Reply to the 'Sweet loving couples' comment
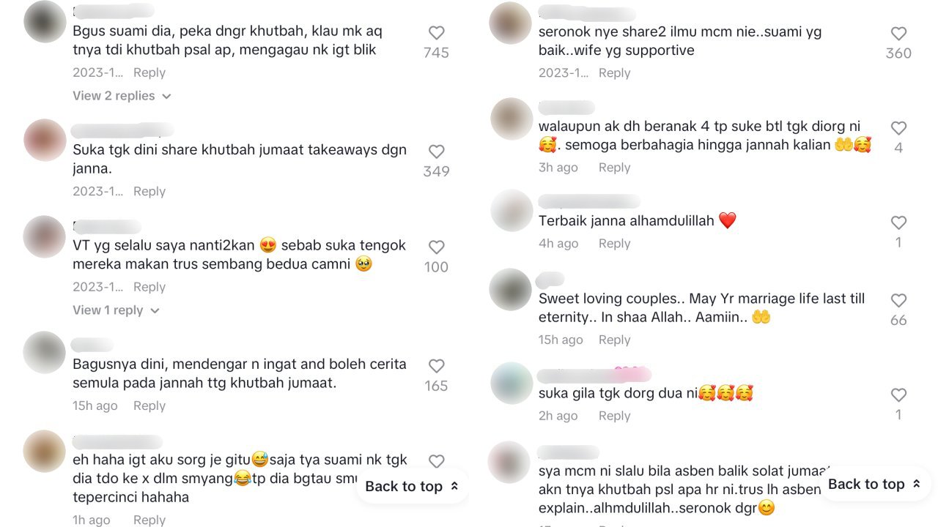 coord(614,340)
